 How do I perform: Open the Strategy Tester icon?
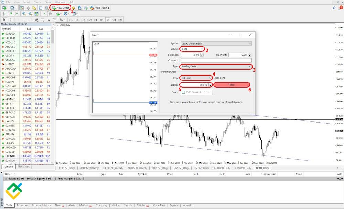pyautogui.click(x=46, y=8)
